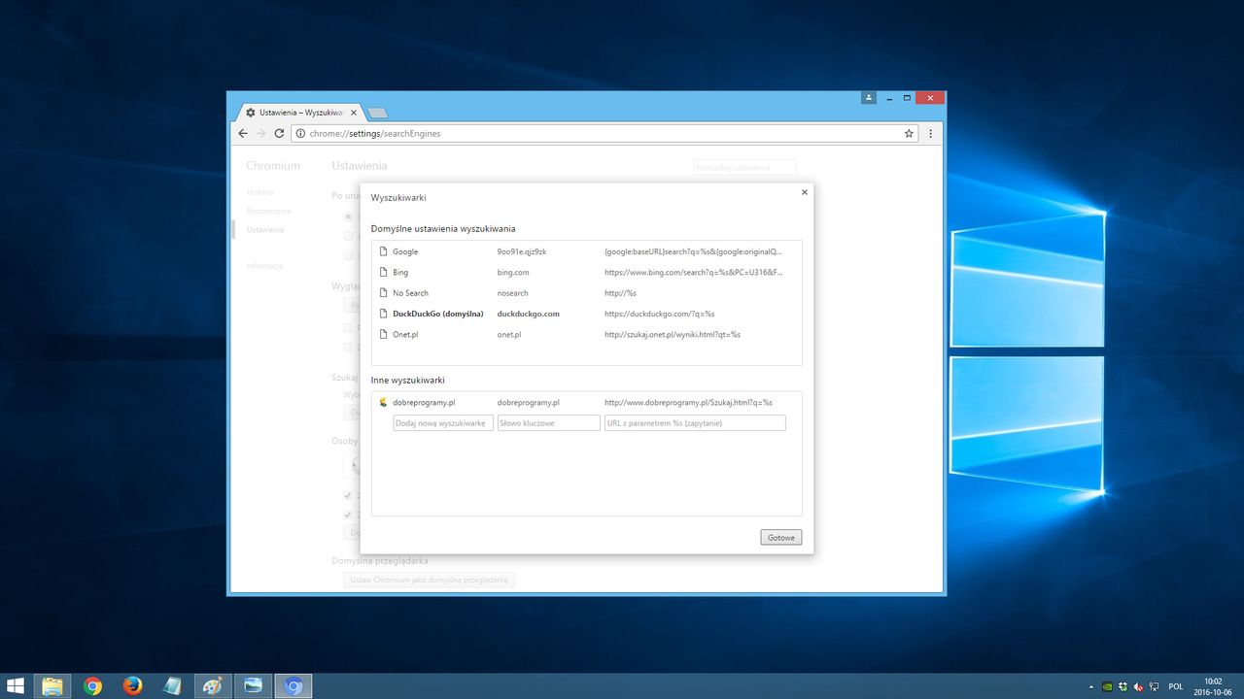Open a new tab with the new tab button
The width and height of the screenshot is (1244, 699).
[x=377, y=113]
